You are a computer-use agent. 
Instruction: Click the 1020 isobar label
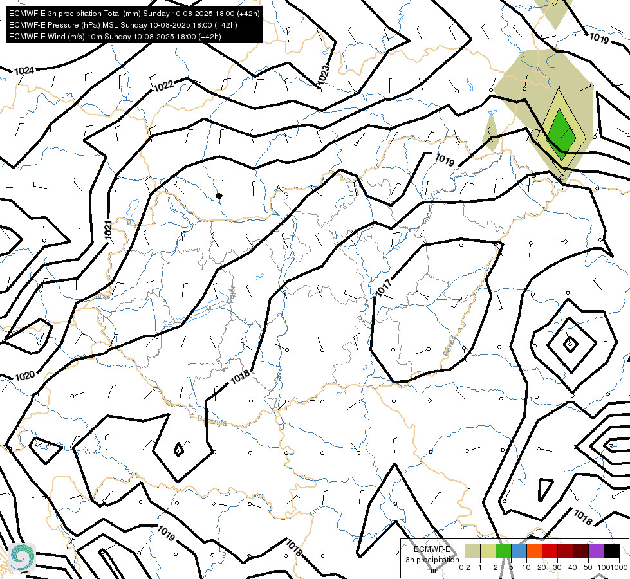(x=25, y=376)
